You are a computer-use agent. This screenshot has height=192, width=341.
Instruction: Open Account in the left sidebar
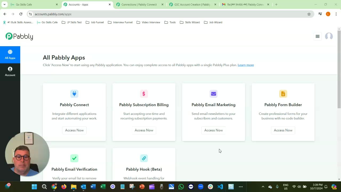(x=10, y=72)
